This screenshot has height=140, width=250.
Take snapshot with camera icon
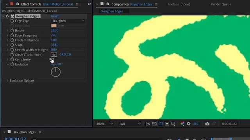[207, 124]
